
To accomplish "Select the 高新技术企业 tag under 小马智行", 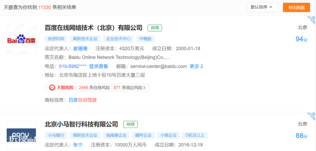I will [85, 135].
